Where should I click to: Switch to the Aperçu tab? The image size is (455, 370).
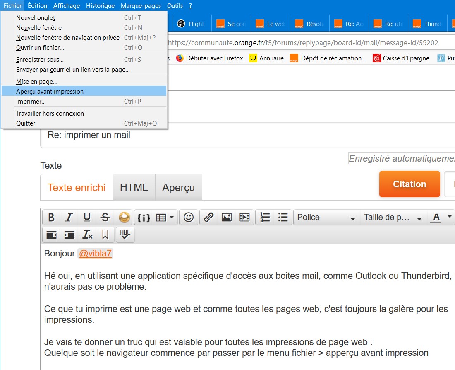(178, 187)
